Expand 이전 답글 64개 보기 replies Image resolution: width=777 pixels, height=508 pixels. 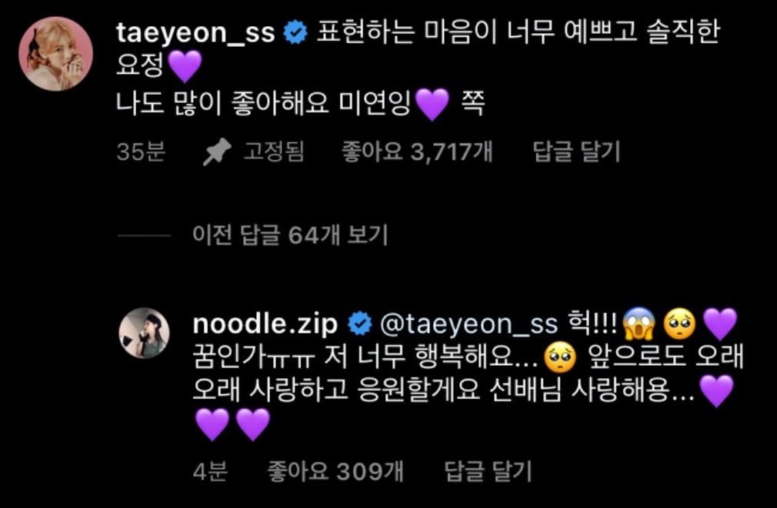coord(290,234)
